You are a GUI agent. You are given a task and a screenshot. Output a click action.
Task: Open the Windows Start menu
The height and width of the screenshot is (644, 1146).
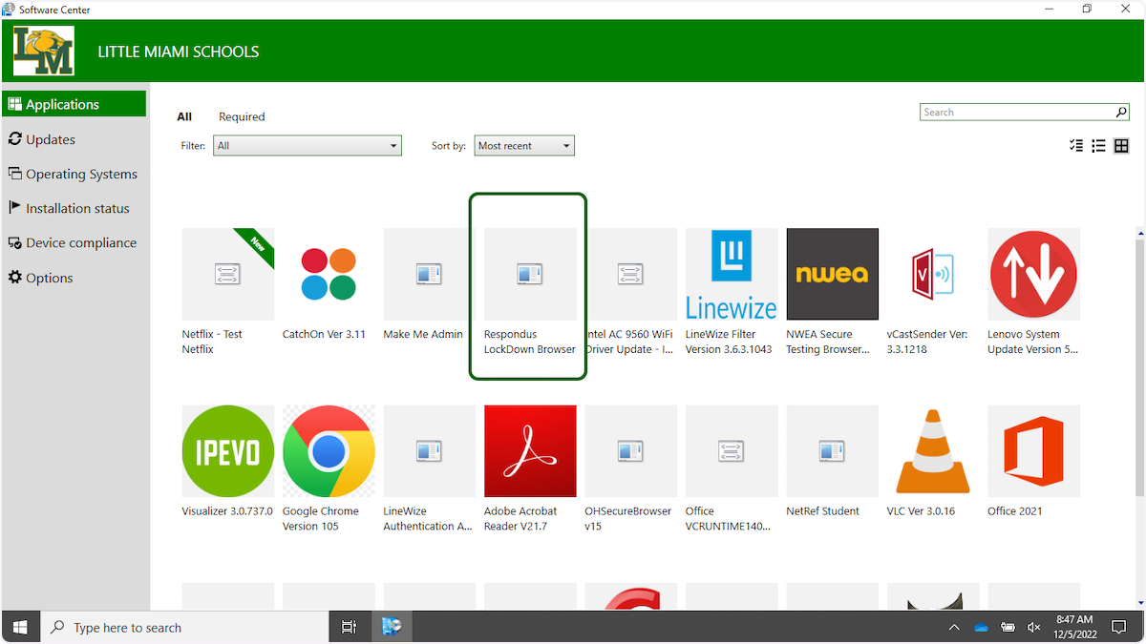pyautogui.click(x=20, y=627)
